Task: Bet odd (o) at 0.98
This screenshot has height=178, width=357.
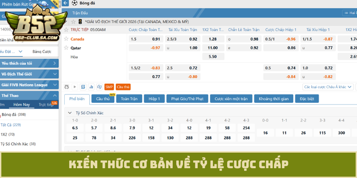Action: point(244,39)
